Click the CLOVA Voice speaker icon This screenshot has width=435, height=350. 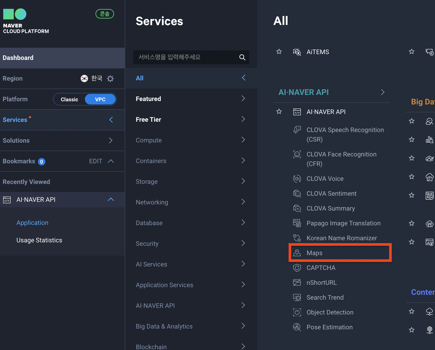pyautogui.click(x=297, y=179)
